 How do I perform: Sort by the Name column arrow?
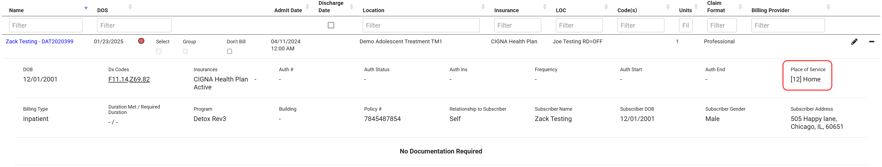86,8
